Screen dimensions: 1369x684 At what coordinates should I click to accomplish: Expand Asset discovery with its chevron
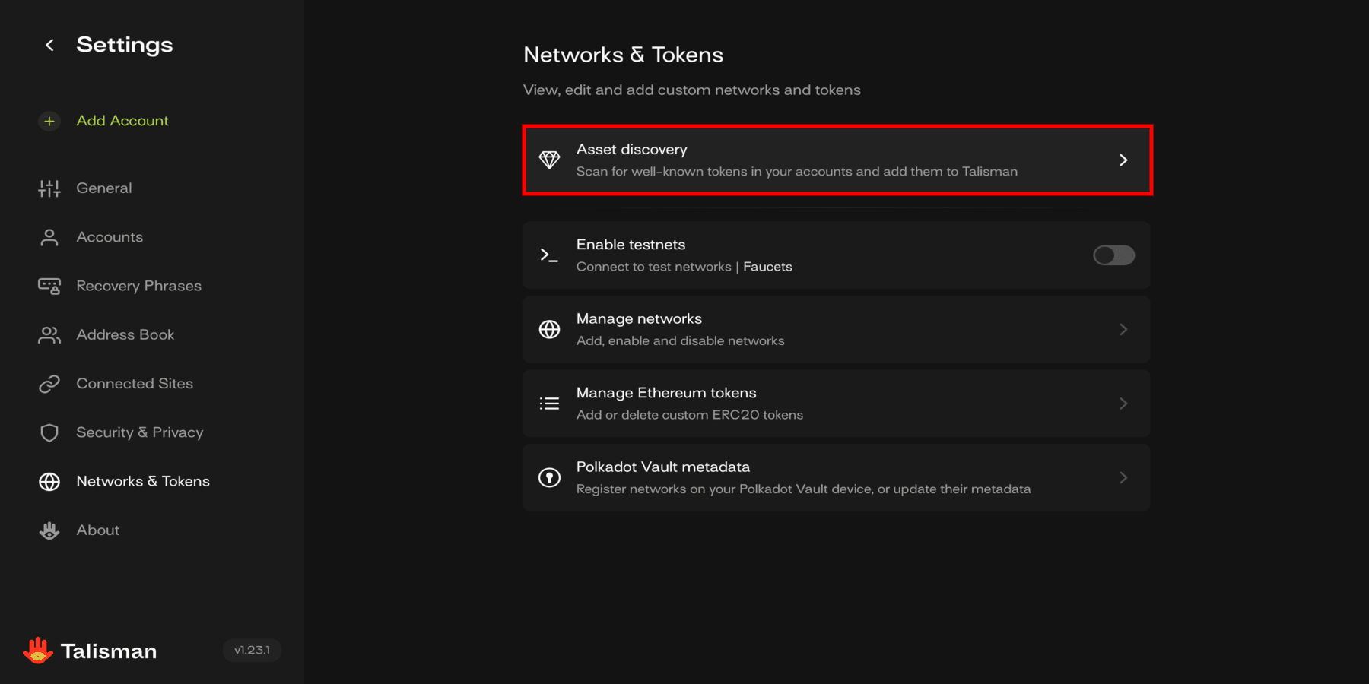(1123, 160)
